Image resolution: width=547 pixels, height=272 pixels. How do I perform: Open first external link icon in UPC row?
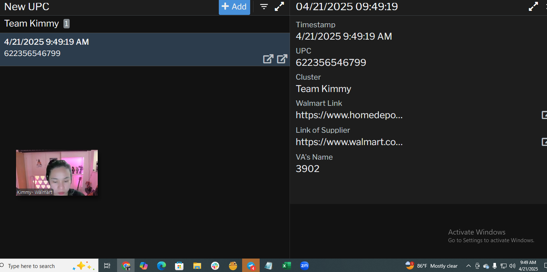point(268,59)
